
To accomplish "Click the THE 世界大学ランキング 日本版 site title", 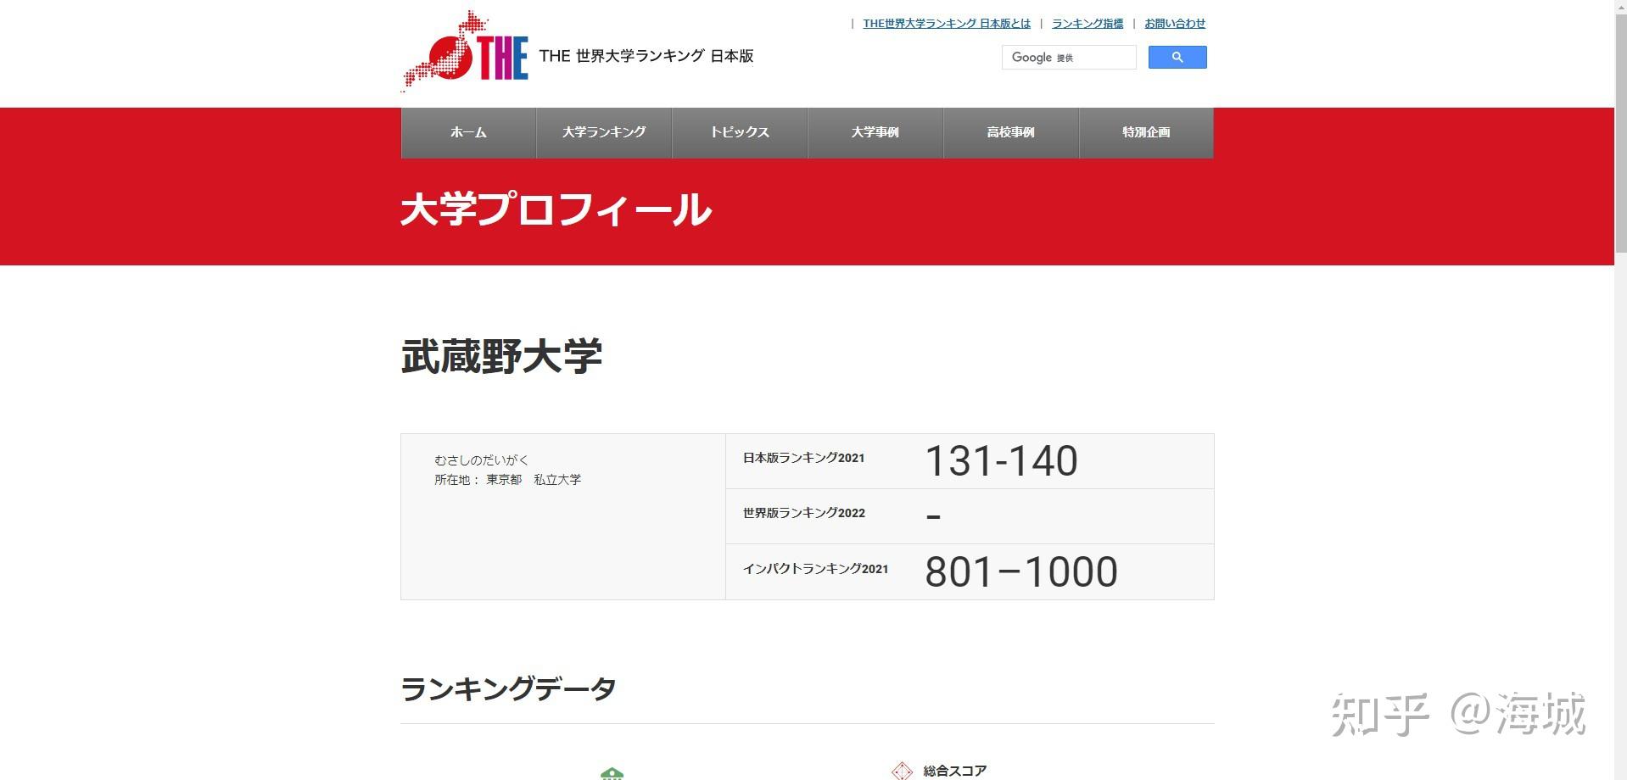I will (646, 56).
